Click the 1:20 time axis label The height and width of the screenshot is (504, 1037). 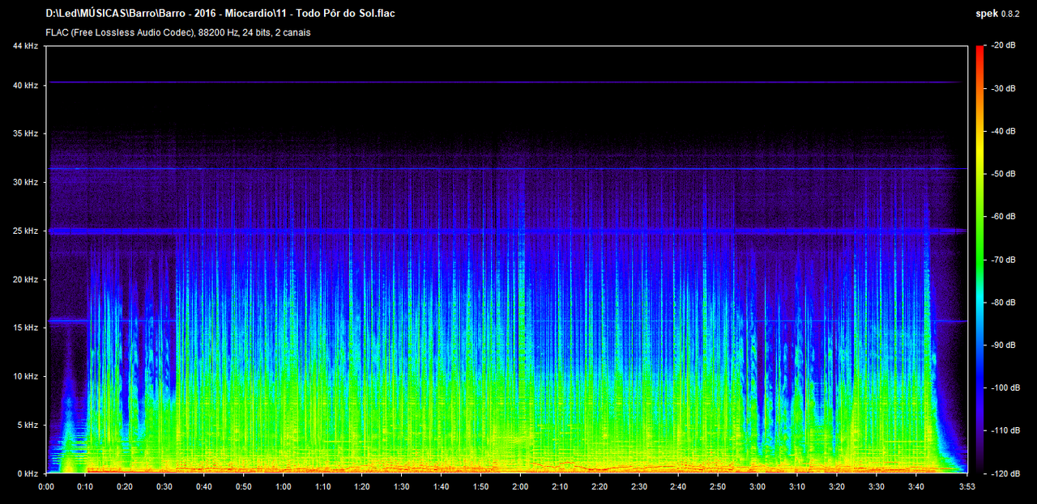coord(362,487)
